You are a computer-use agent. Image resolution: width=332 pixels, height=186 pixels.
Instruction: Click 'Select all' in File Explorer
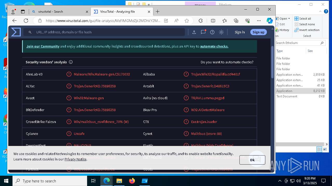(x=303, y=19)
